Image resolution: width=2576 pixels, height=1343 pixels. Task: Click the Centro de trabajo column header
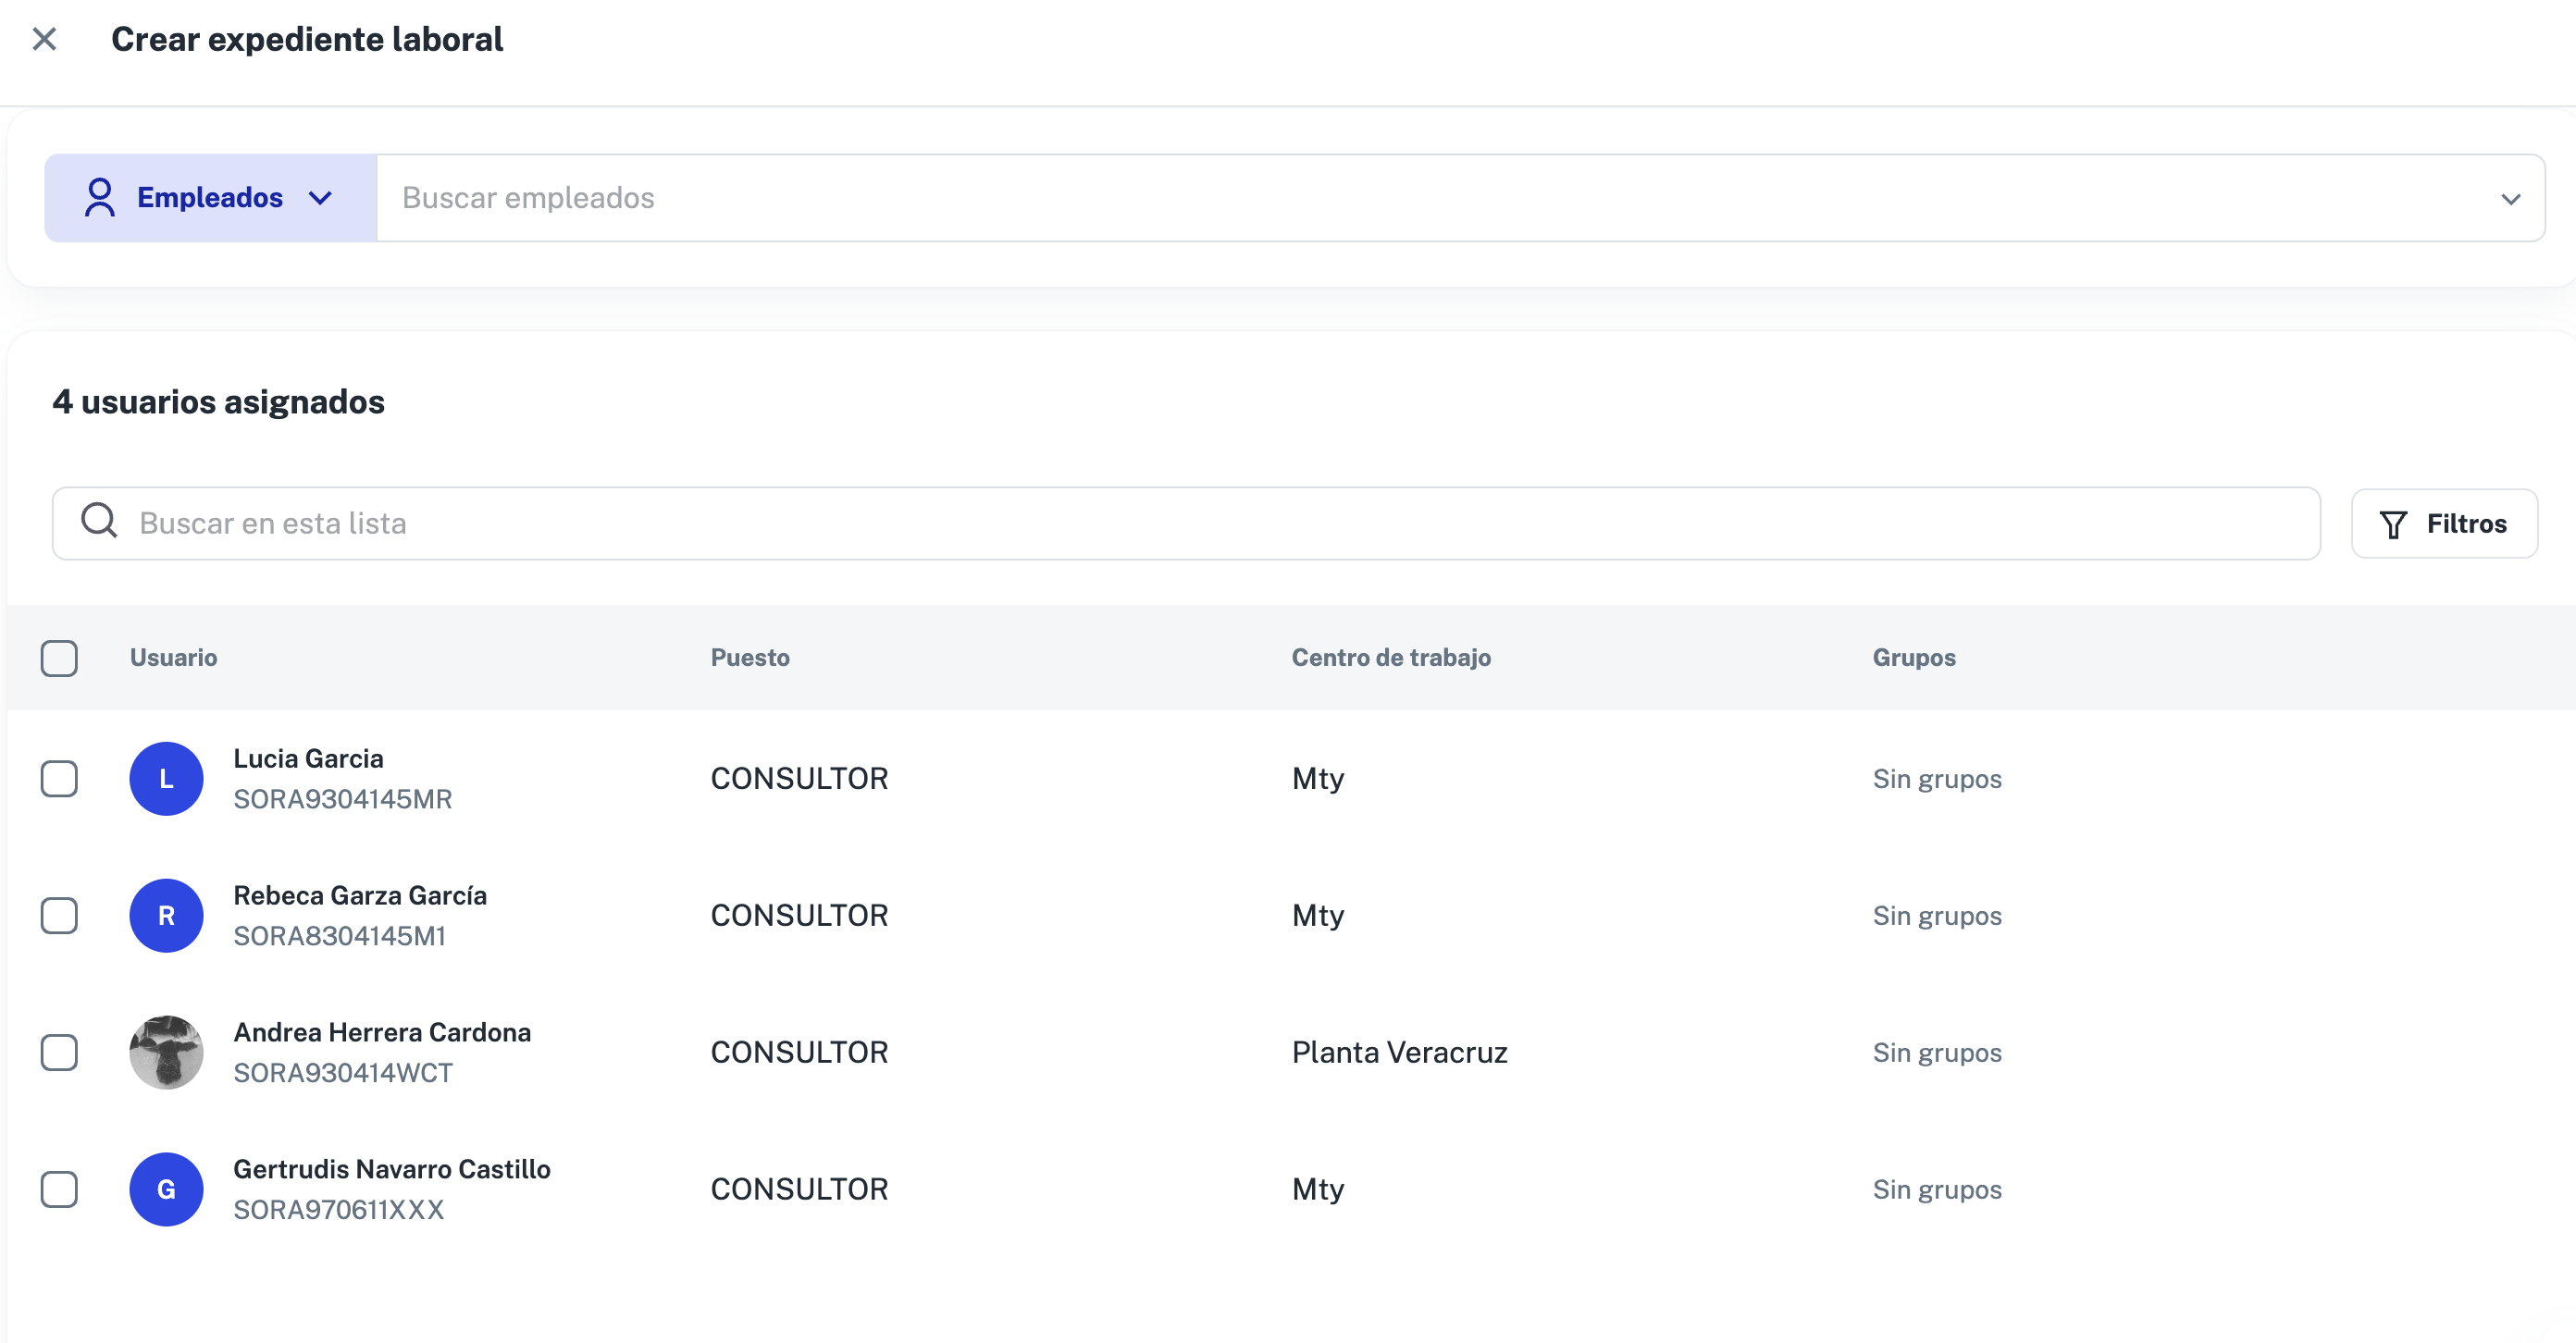1391,659
